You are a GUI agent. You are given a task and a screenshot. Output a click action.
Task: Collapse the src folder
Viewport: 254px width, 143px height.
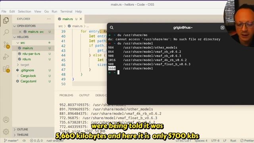point(18,43)
